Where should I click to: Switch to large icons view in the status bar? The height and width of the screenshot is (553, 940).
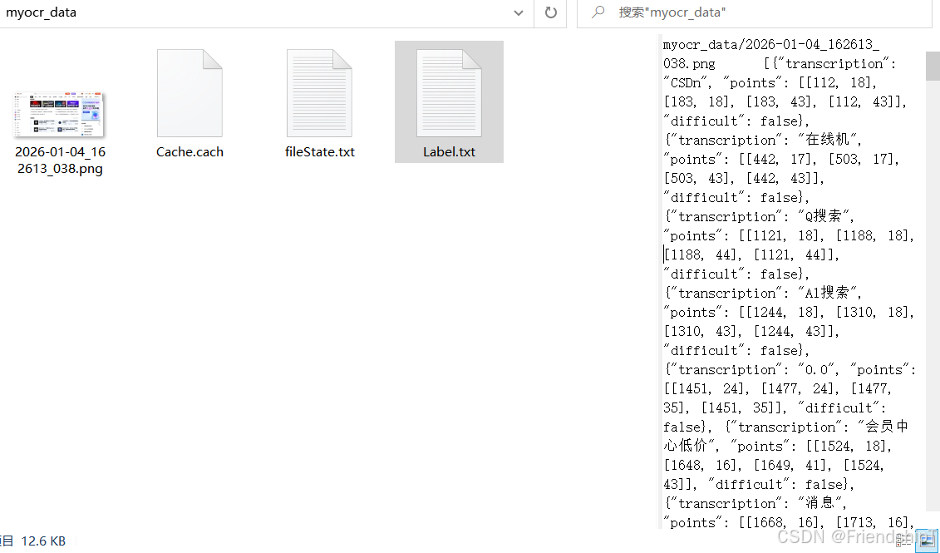[x=926, y=541]
